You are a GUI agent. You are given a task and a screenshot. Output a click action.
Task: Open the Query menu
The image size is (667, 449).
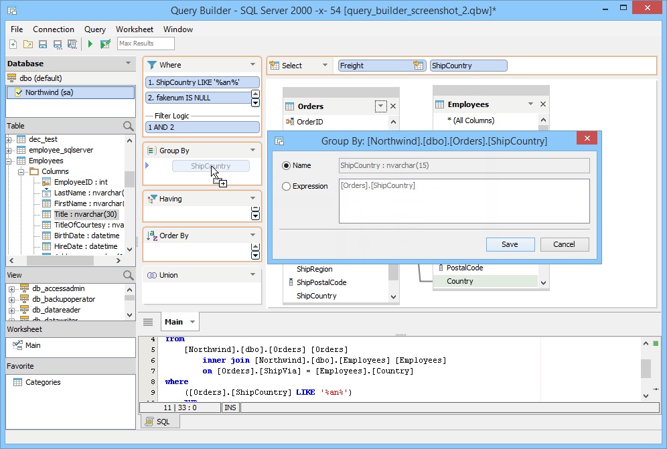pyautogui.click(x=95, y=29)
